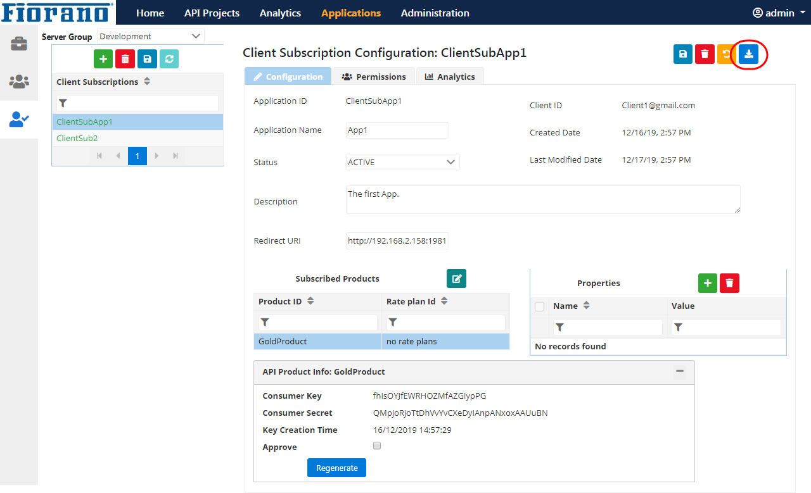This screenshot has width=811, height=493.
Task: Select ClientSubApp1 in the subscriptions list
Action: tap(137, 122)
